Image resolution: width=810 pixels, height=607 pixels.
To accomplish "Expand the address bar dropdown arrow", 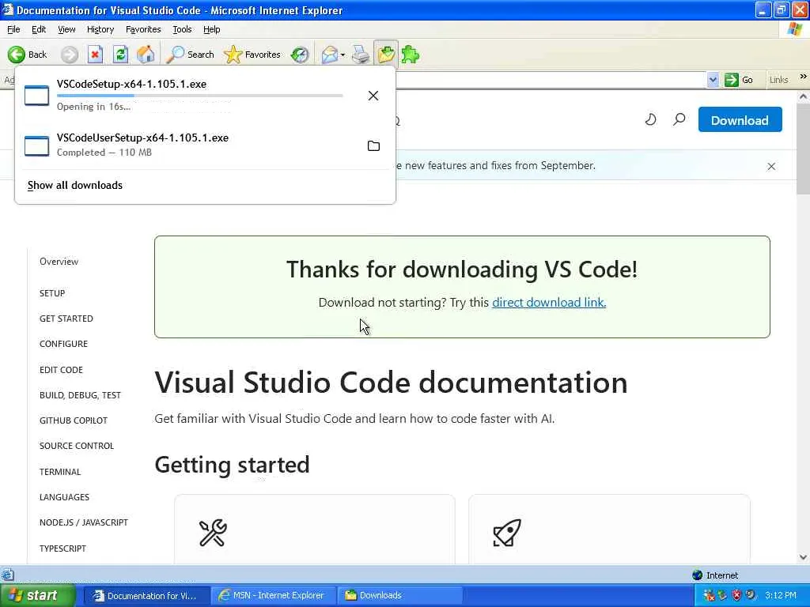I will 713,80.
